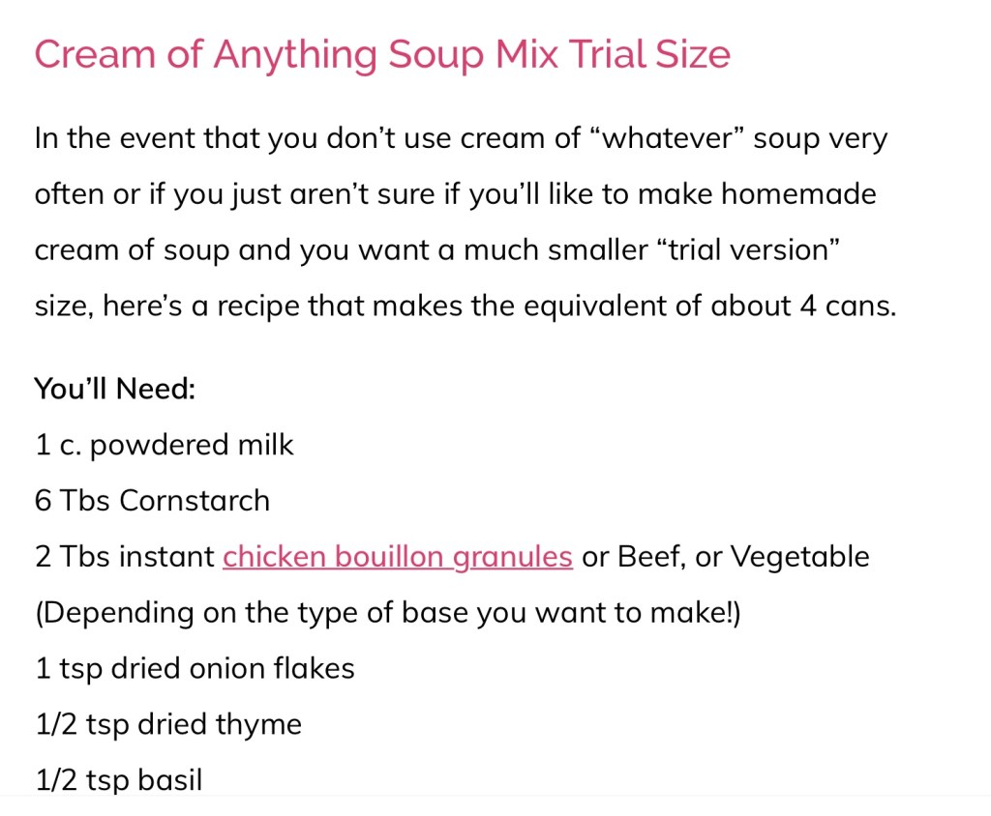Click the "1 tsp dried onion flakes" line
The width and height of the screenshot is (991, 816).
click(x=195, y=669)
